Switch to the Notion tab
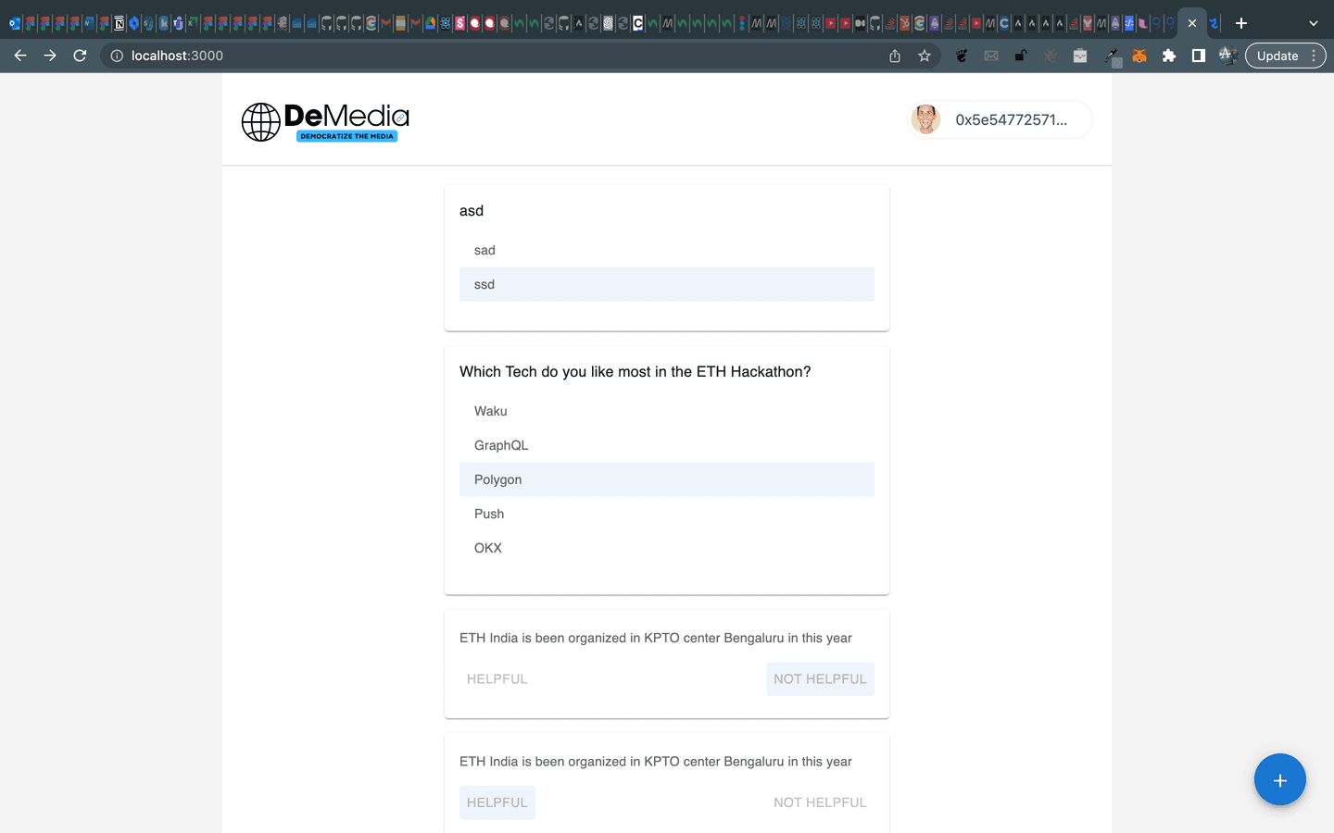The image size is (1334, 833). tap(119, 23)
